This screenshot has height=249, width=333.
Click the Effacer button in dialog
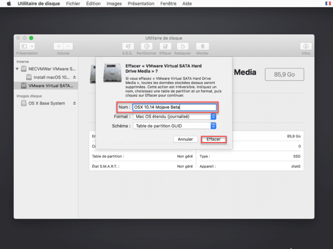[x=214, y=139]
